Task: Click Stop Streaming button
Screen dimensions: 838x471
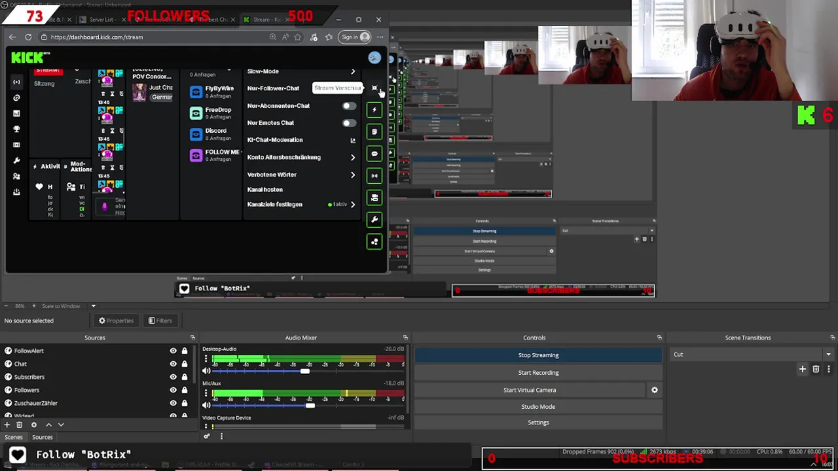Action: (x=538, y=355)
